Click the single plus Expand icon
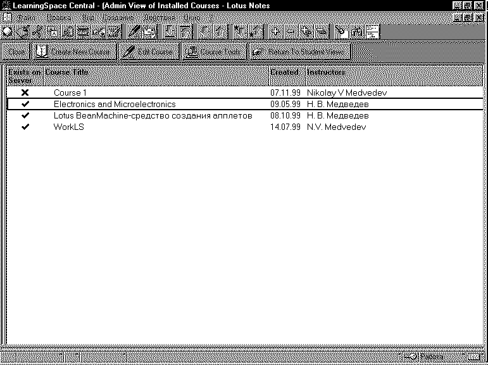 275,32
